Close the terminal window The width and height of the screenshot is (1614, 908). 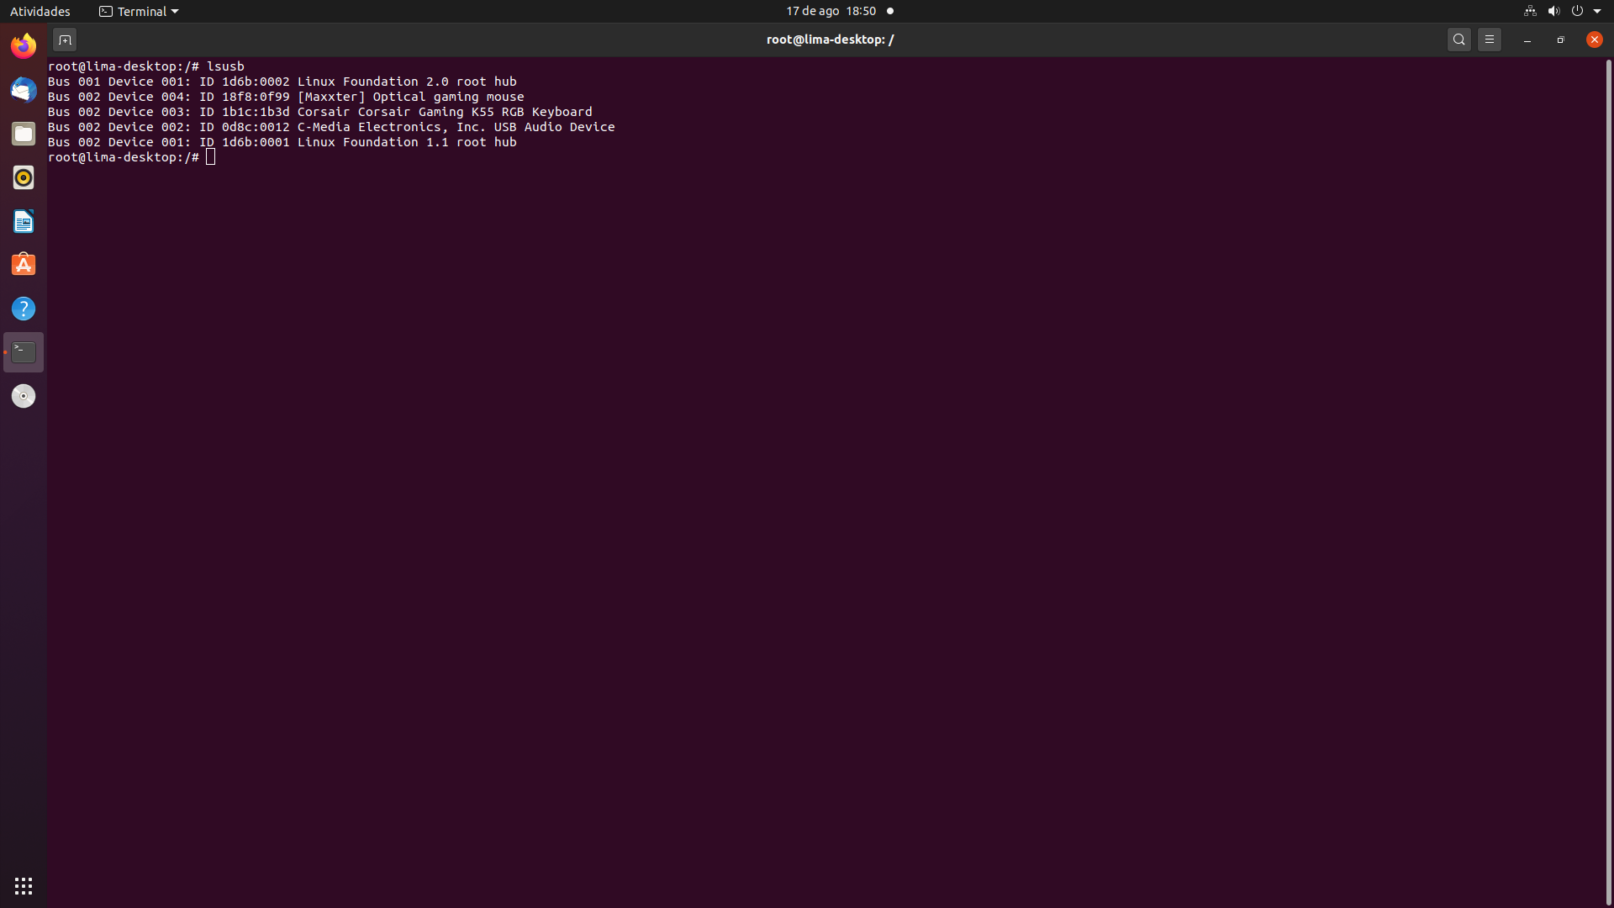1595,40
